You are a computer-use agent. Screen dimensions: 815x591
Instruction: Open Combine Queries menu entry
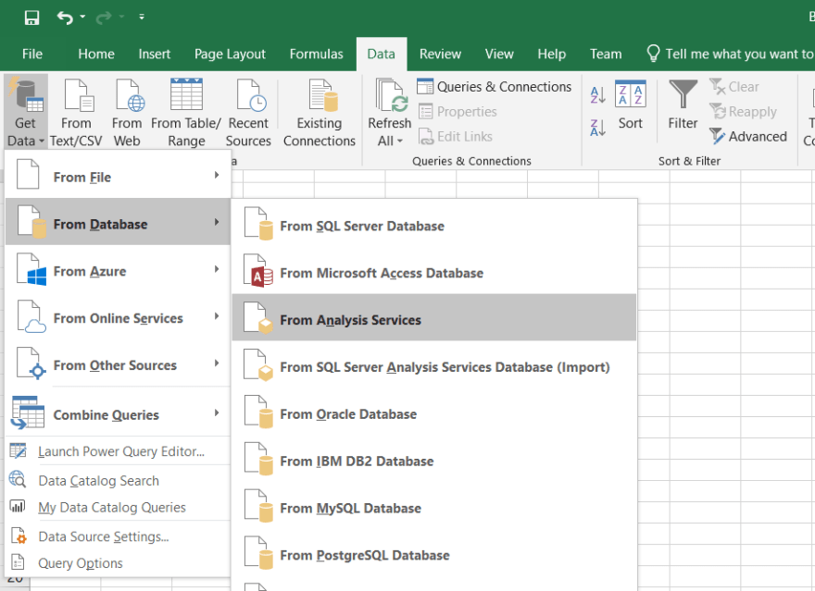click(x=118, y=413)
